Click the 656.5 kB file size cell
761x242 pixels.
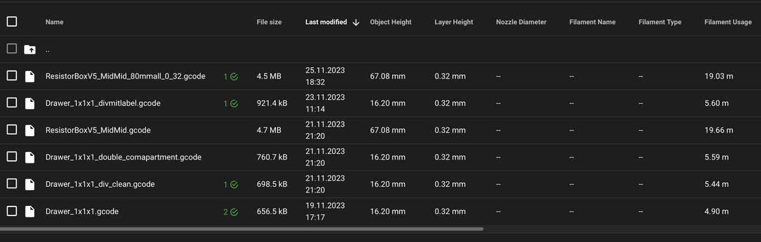271,211
